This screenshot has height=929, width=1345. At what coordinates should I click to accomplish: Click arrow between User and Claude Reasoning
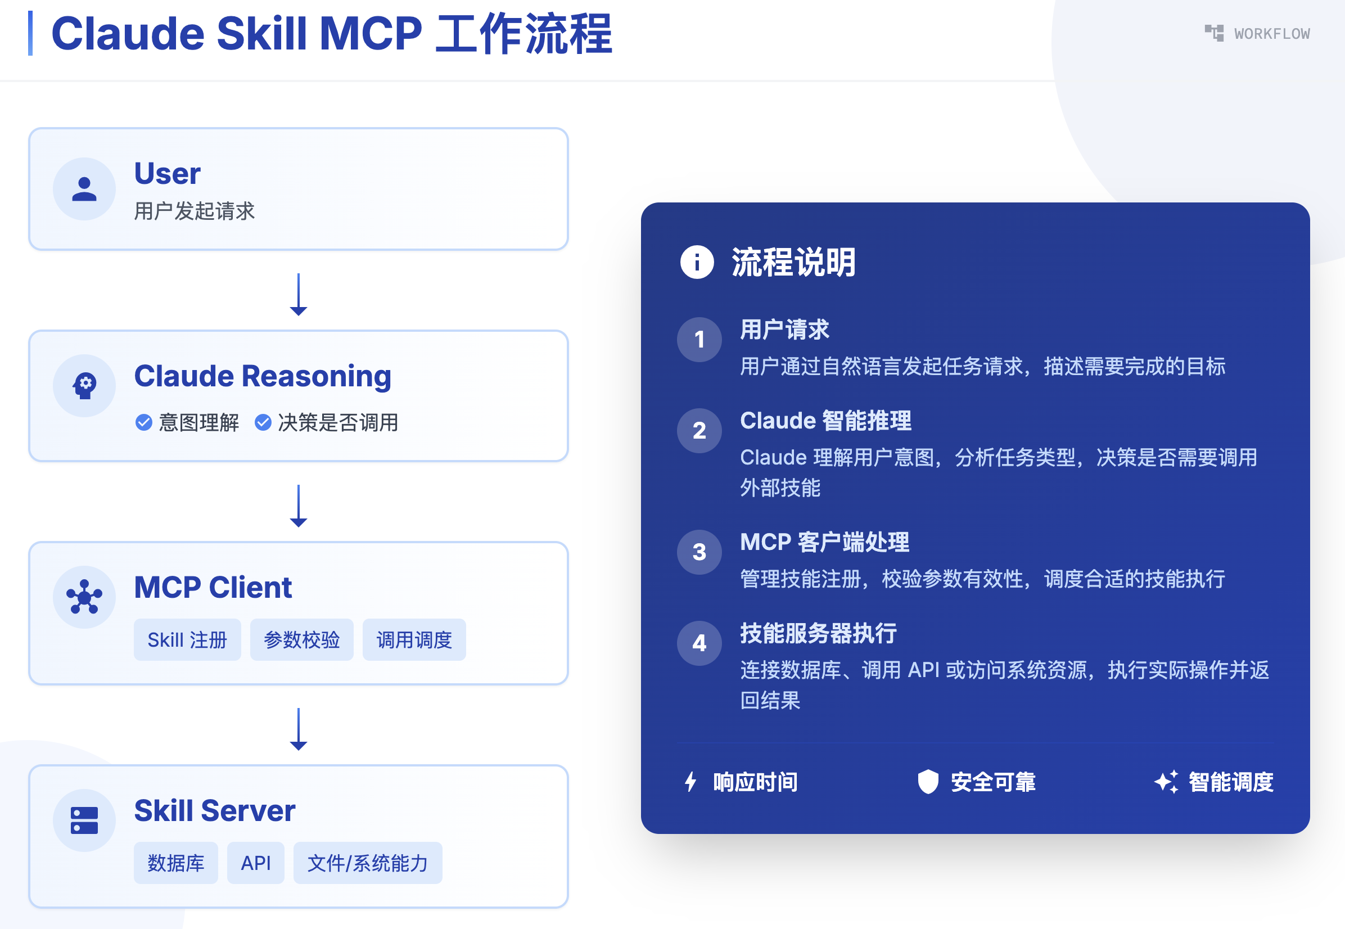(x=299, y=294)
